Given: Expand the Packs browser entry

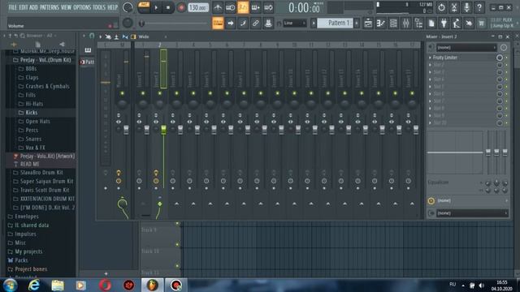Looking at the screenshot, I should 21,260.
